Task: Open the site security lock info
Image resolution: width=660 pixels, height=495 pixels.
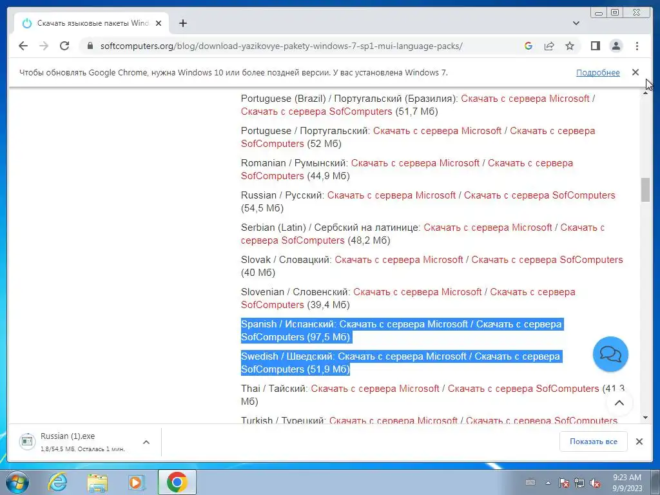Action: [90, 46]
